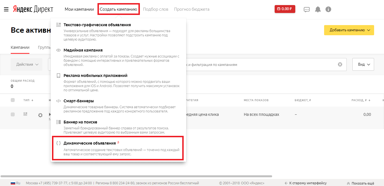Click the К старому интерфейсу link

[305, 183]
